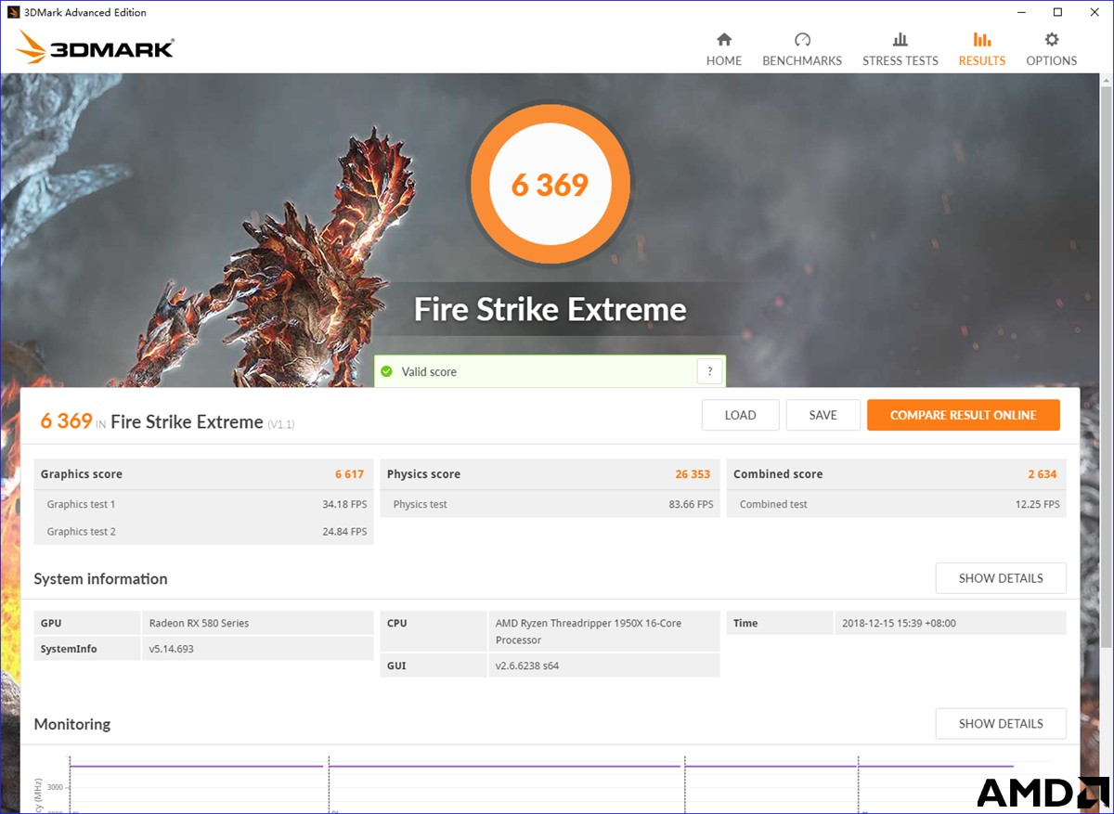Viewport: 1114px width, 814px height.
Task: Switch to the OPTIONS tab label
Action: 1052,60
